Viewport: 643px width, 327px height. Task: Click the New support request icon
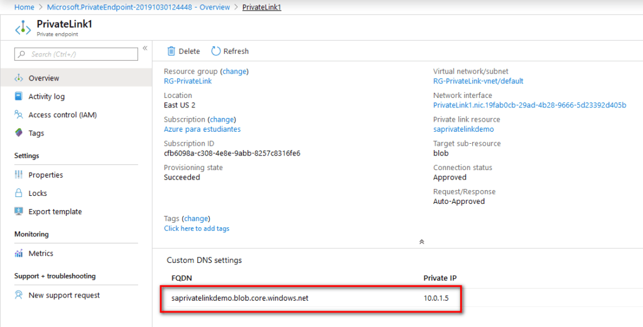(x=18, y=295)
